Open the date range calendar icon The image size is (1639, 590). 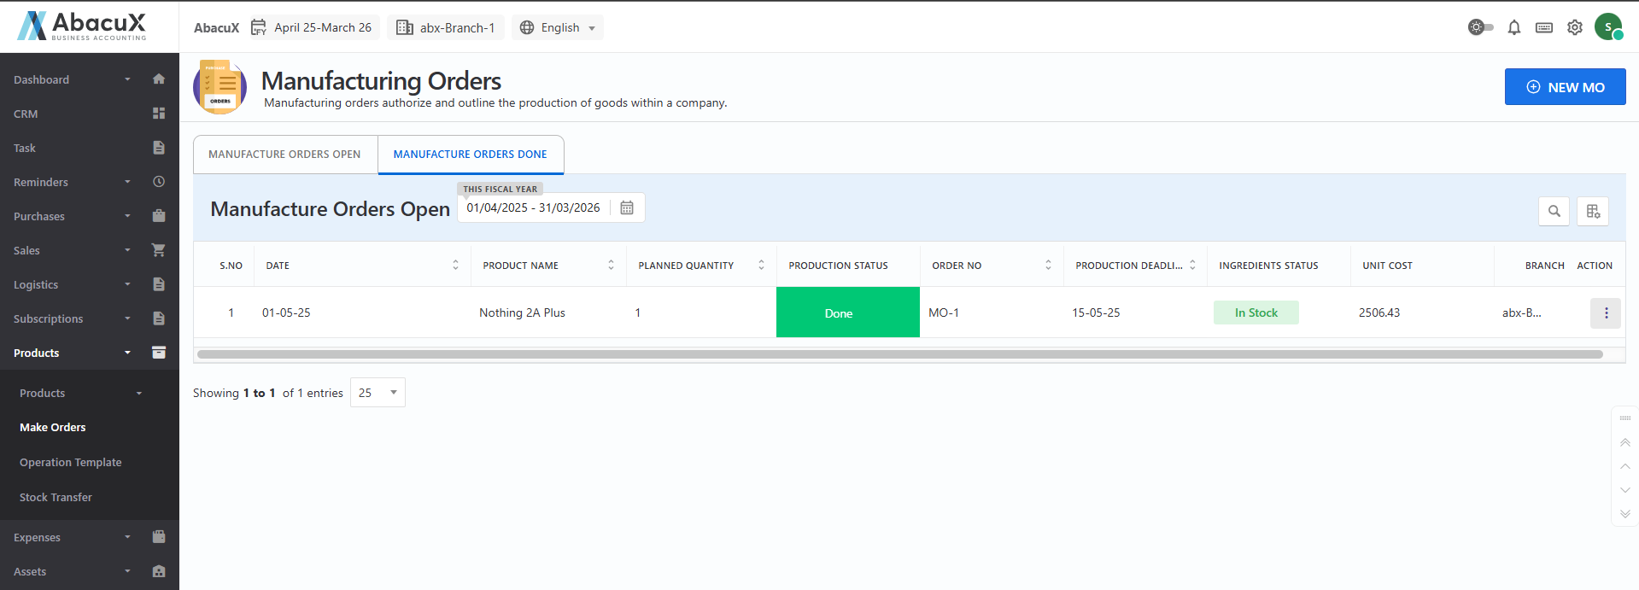pyautogui.click(x=627, y=207)
